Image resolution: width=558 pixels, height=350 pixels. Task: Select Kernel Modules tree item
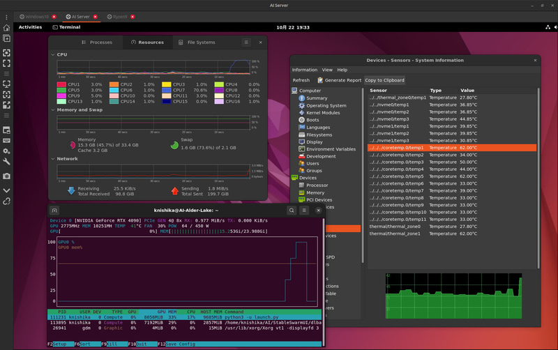tap(319, 113)
